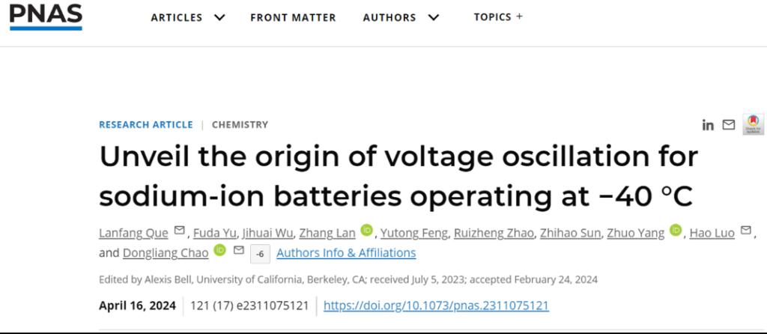Screen dimensions: 767x334
Task: Click the Check for updates badge
Action: 753,124
